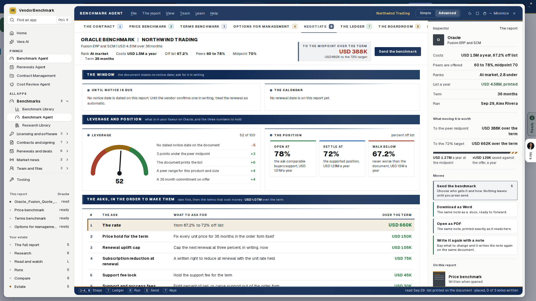Screen dimensions: 536x301
Task: Open Oracle_Fusion_Quote file in This report
Action: (x=39, y=202)
